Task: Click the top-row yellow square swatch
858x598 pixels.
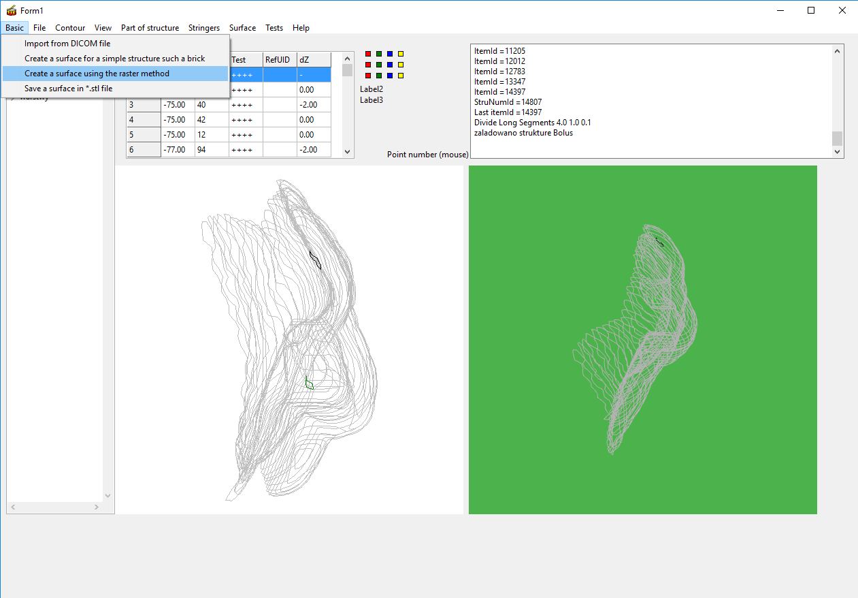Action: 401,54
